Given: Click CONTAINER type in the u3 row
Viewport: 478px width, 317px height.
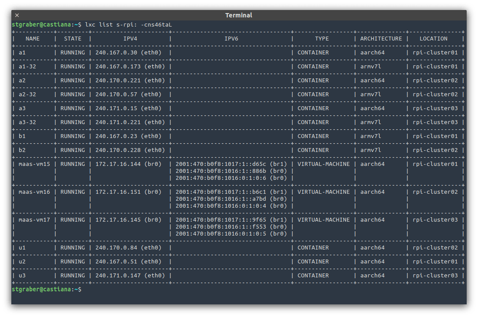Looking at the screenshot, I should click(x=313, y=275).
